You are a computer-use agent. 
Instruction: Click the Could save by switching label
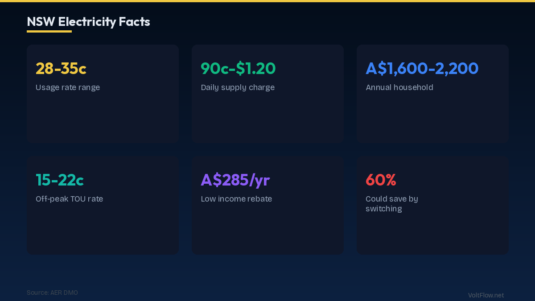pyautogui.click(x=392, y=204)
